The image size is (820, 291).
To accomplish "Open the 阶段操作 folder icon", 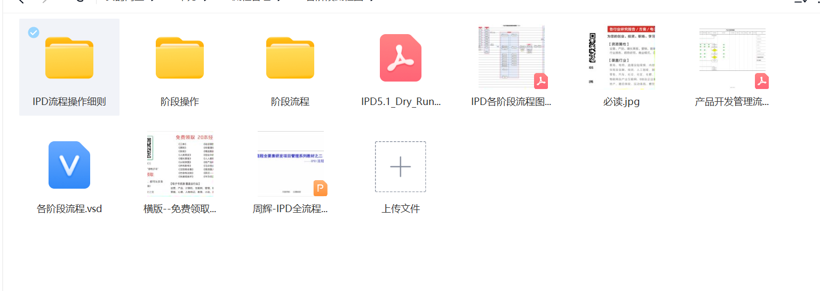I will (x=180, y=58).
